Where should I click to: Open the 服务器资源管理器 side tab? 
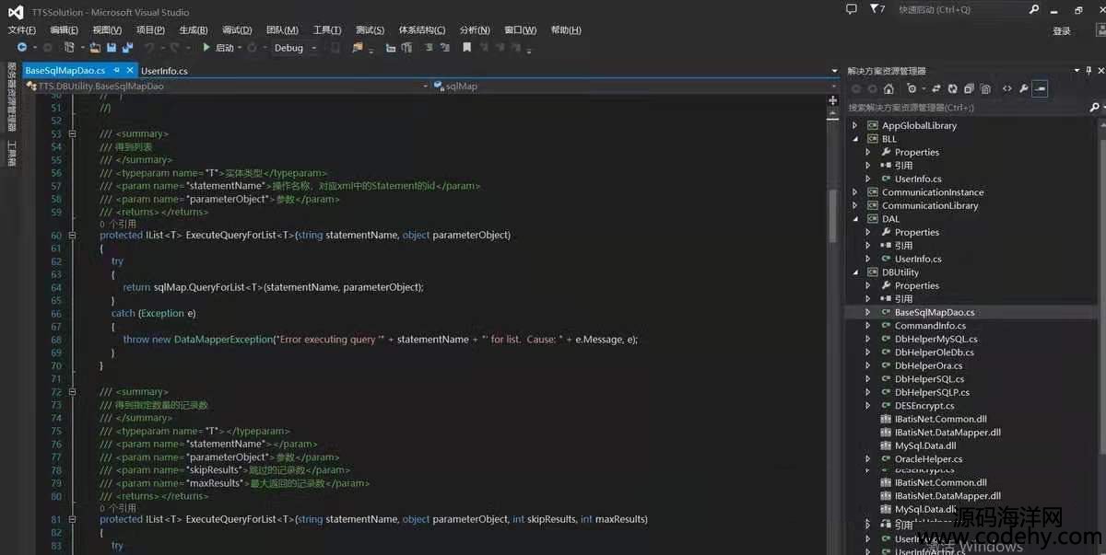pyautogui.click(x=11, y=97)
